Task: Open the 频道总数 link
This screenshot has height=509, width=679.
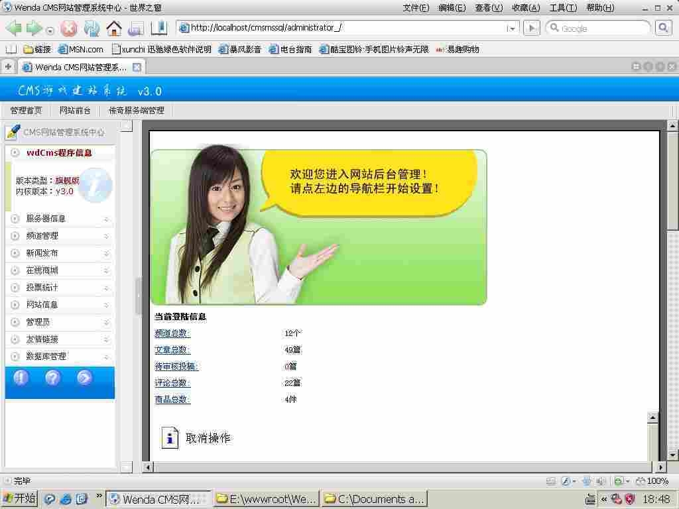Action: 172,333
